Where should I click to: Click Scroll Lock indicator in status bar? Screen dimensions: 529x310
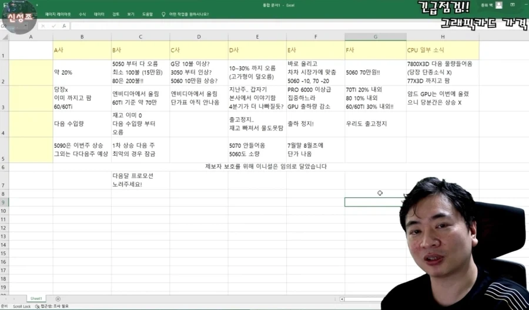(x=22, y=306)
